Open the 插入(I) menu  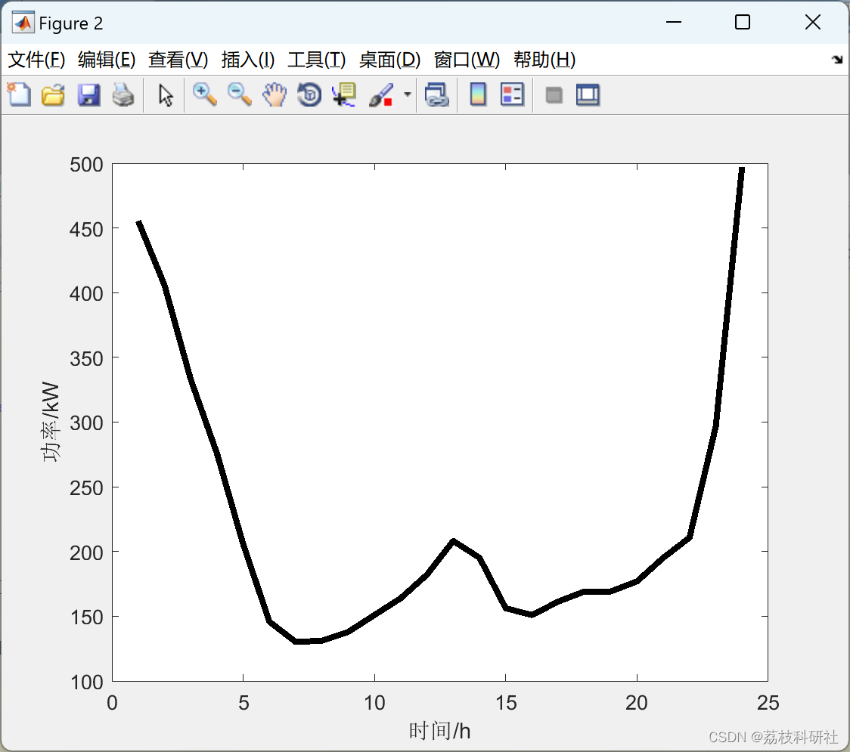click(x=248, y=60)
